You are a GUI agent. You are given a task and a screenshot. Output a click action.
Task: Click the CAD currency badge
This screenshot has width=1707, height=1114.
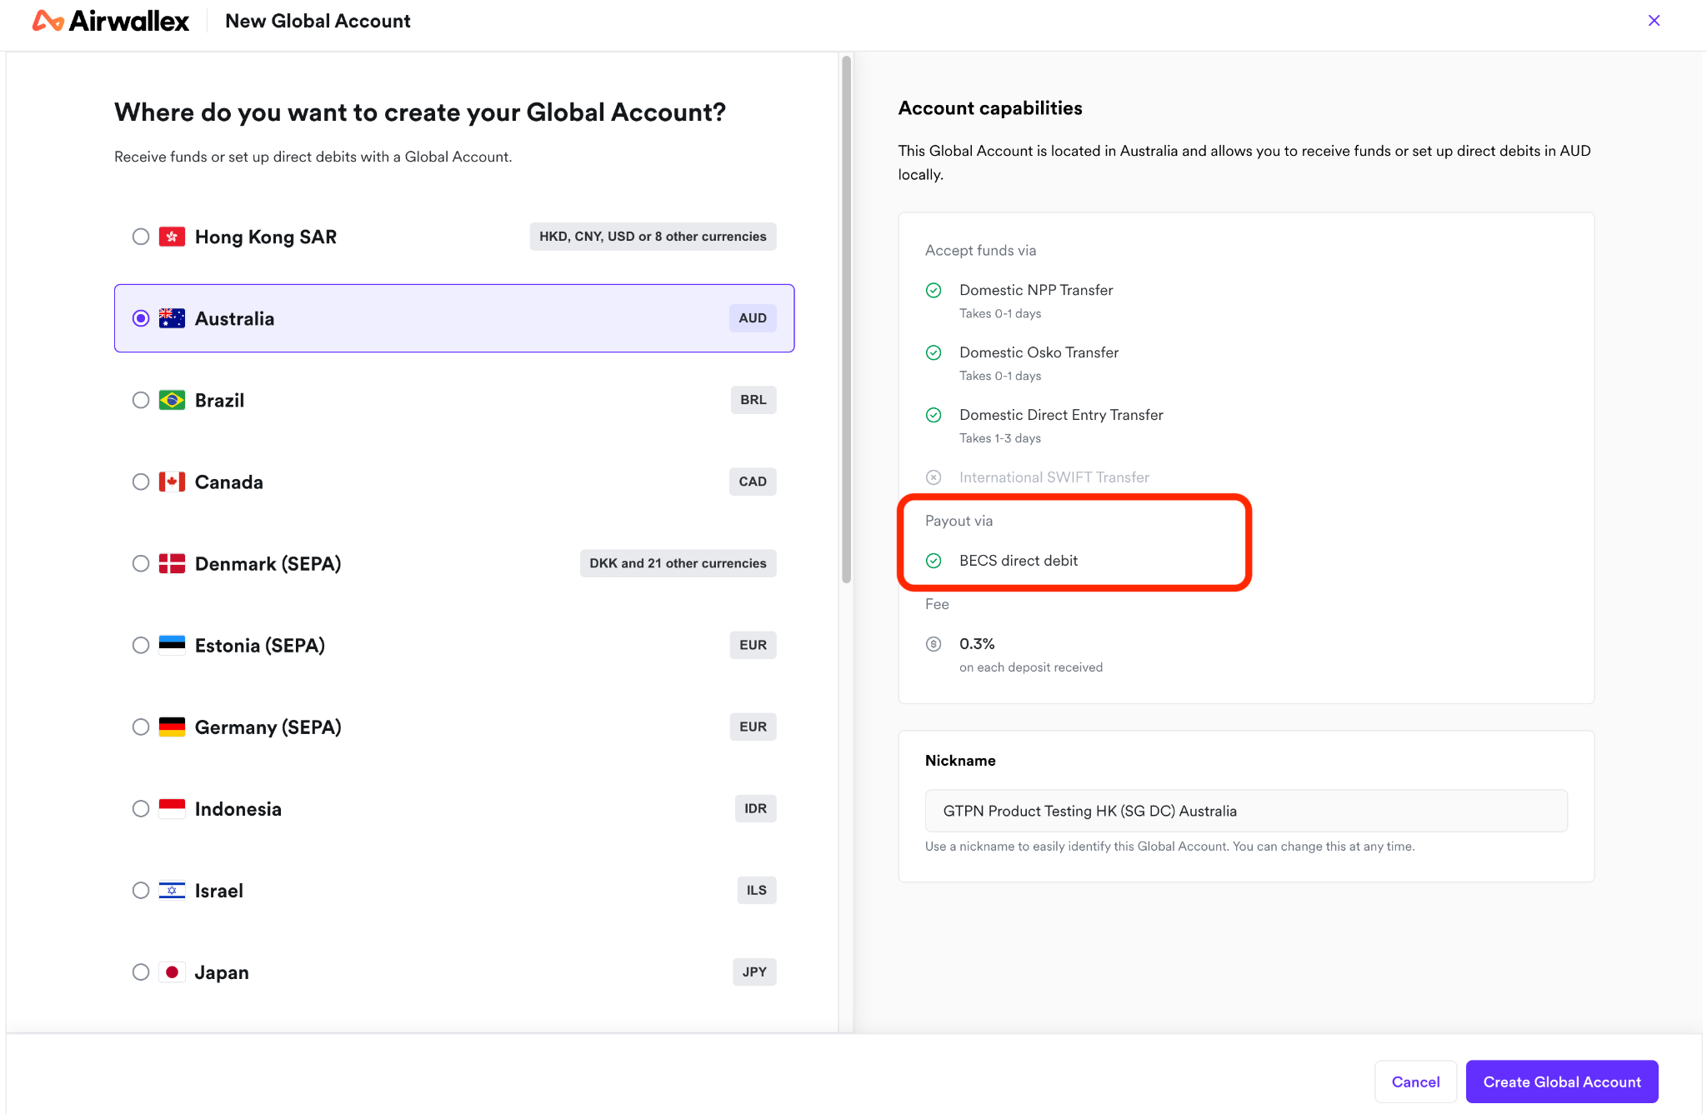753,482
